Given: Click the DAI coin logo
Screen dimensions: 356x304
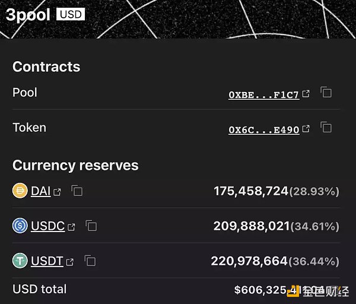Looking at the screenshot, I should point(20,191).
